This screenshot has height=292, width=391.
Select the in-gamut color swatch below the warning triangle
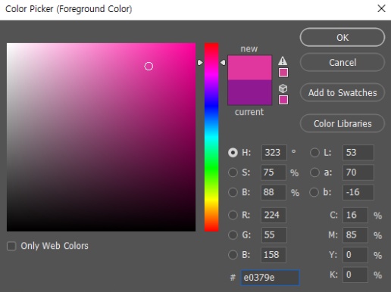point(283,73)
